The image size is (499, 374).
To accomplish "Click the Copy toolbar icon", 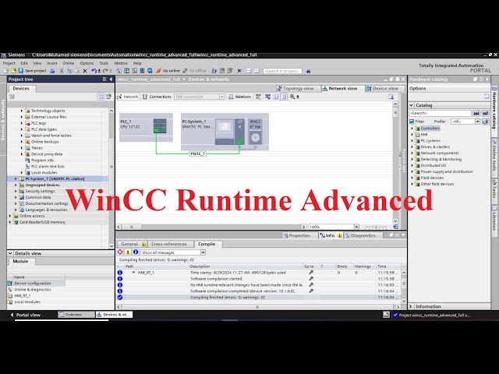I will coord(69,71).
